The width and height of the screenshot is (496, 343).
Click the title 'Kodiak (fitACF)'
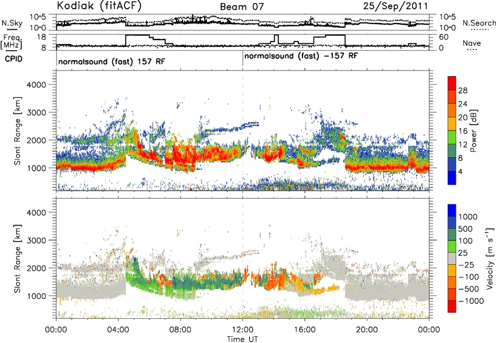tap(99, 6)
